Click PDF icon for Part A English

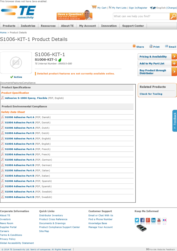tap(3, 138)
